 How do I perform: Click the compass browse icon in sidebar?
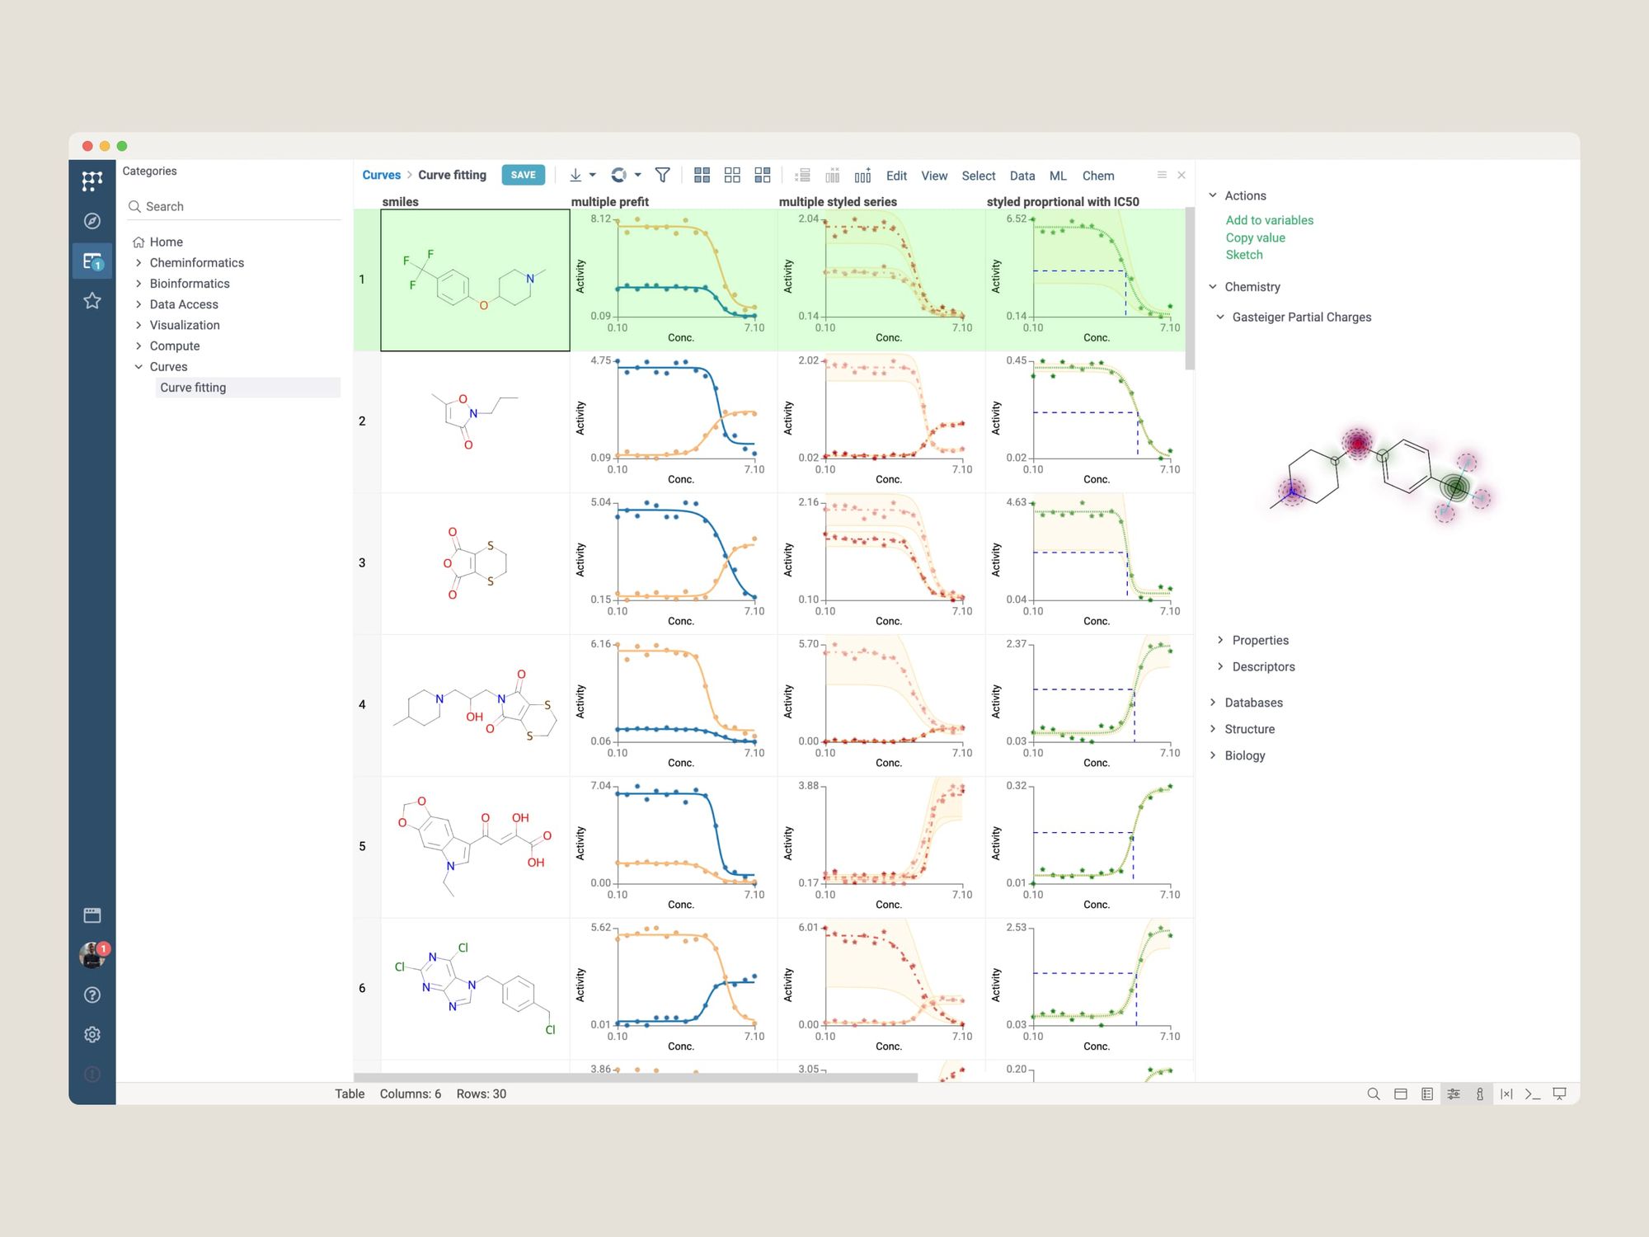pyautogui.click(x=92, y=221)
